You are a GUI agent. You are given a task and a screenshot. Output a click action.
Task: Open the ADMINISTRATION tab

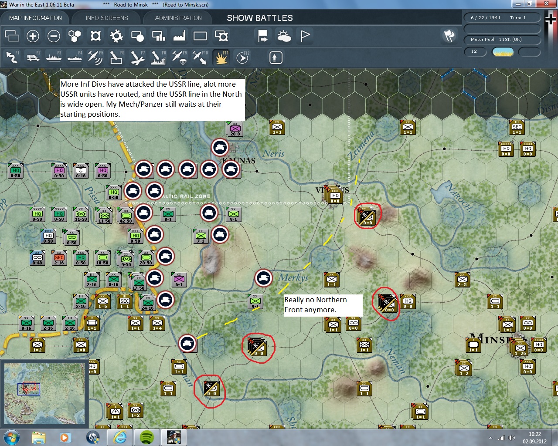[178, 18]
